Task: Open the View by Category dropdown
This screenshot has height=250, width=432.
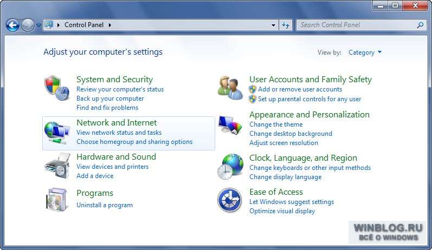Action: 365,52
